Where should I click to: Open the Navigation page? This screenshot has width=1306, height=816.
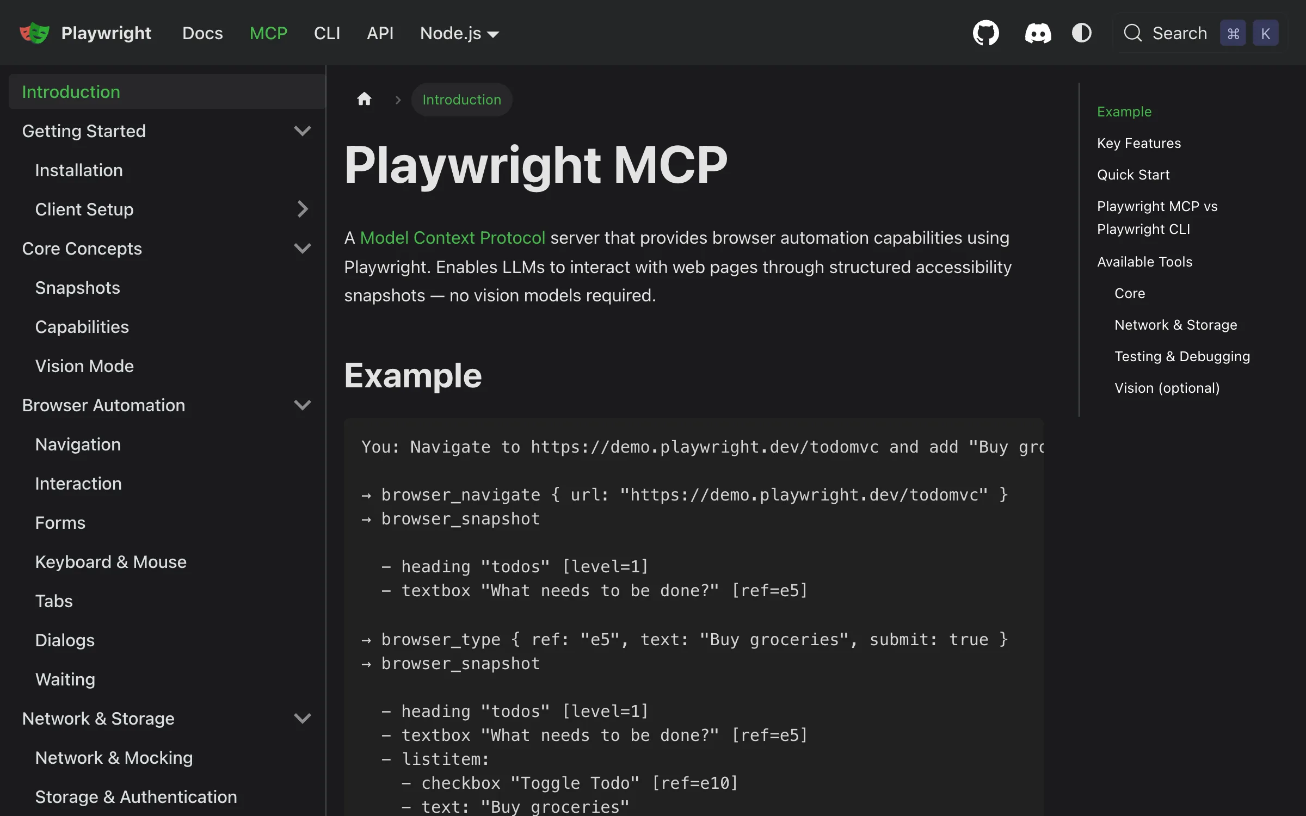pos(78,444)
